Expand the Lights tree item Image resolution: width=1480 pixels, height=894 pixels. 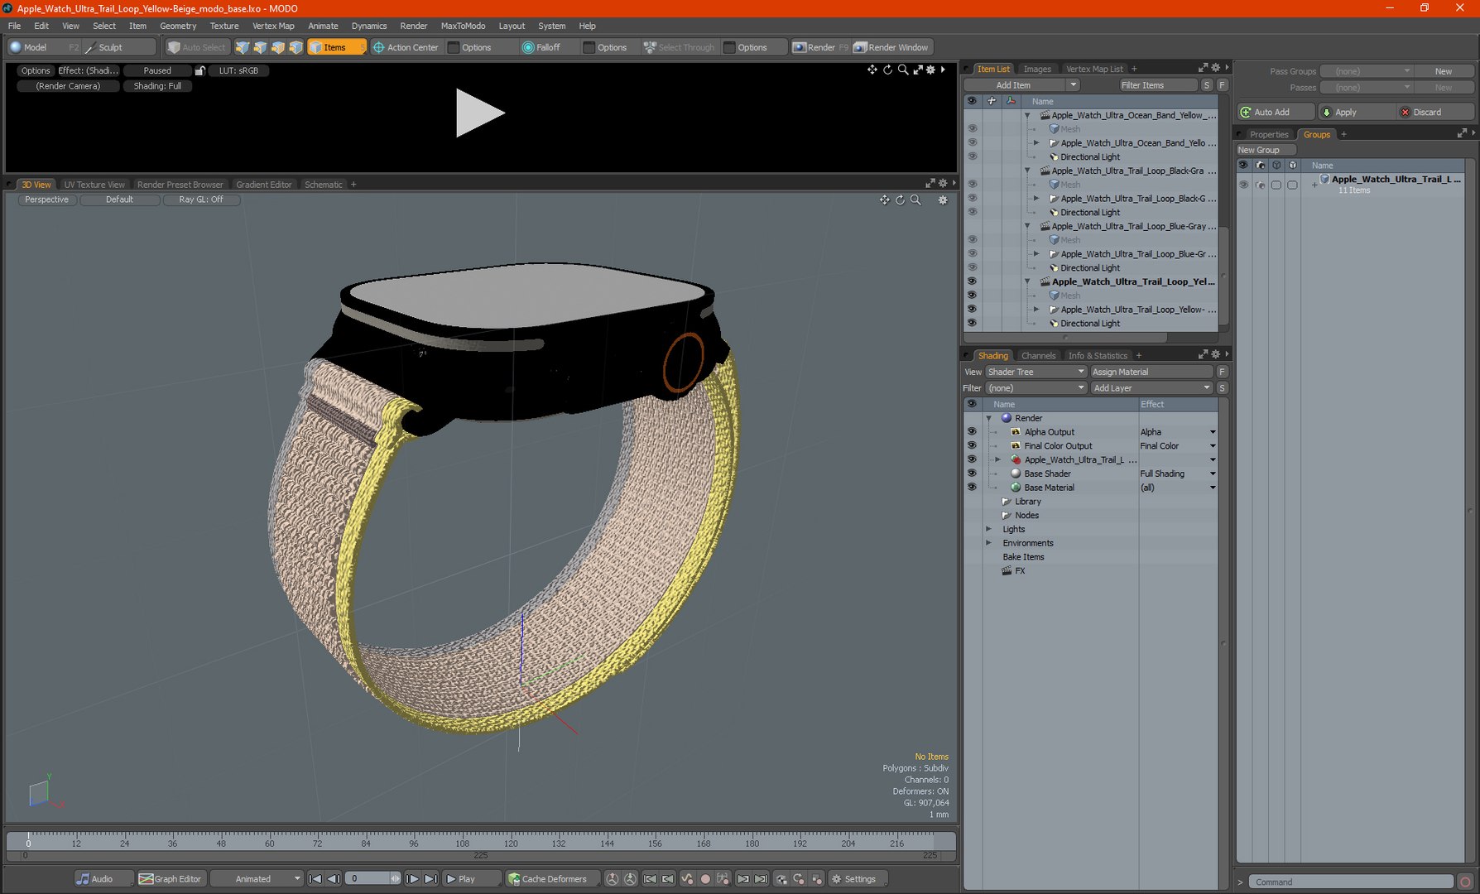[x=988, y=529]
